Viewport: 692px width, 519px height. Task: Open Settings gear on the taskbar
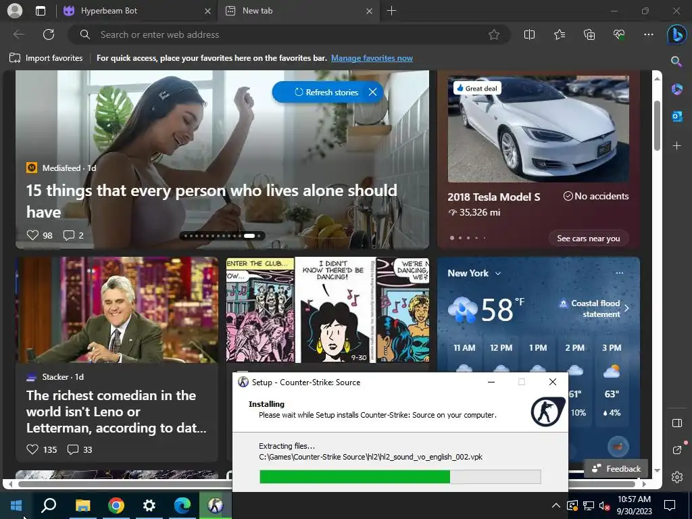click(149, 505)
